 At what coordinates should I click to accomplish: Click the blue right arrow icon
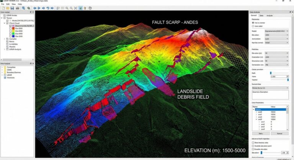coord(43,8)
